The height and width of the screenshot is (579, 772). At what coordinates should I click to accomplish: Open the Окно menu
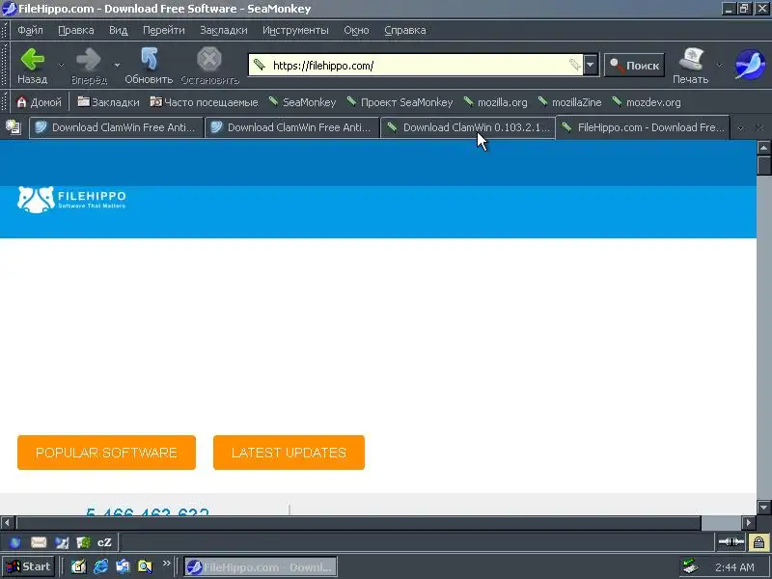click(356, 30)
